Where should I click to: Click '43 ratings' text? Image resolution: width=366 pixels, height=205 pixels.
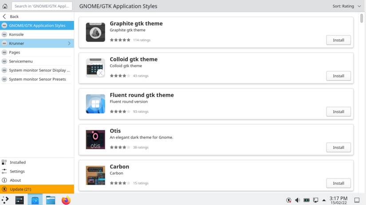click(x=141, y=76)
